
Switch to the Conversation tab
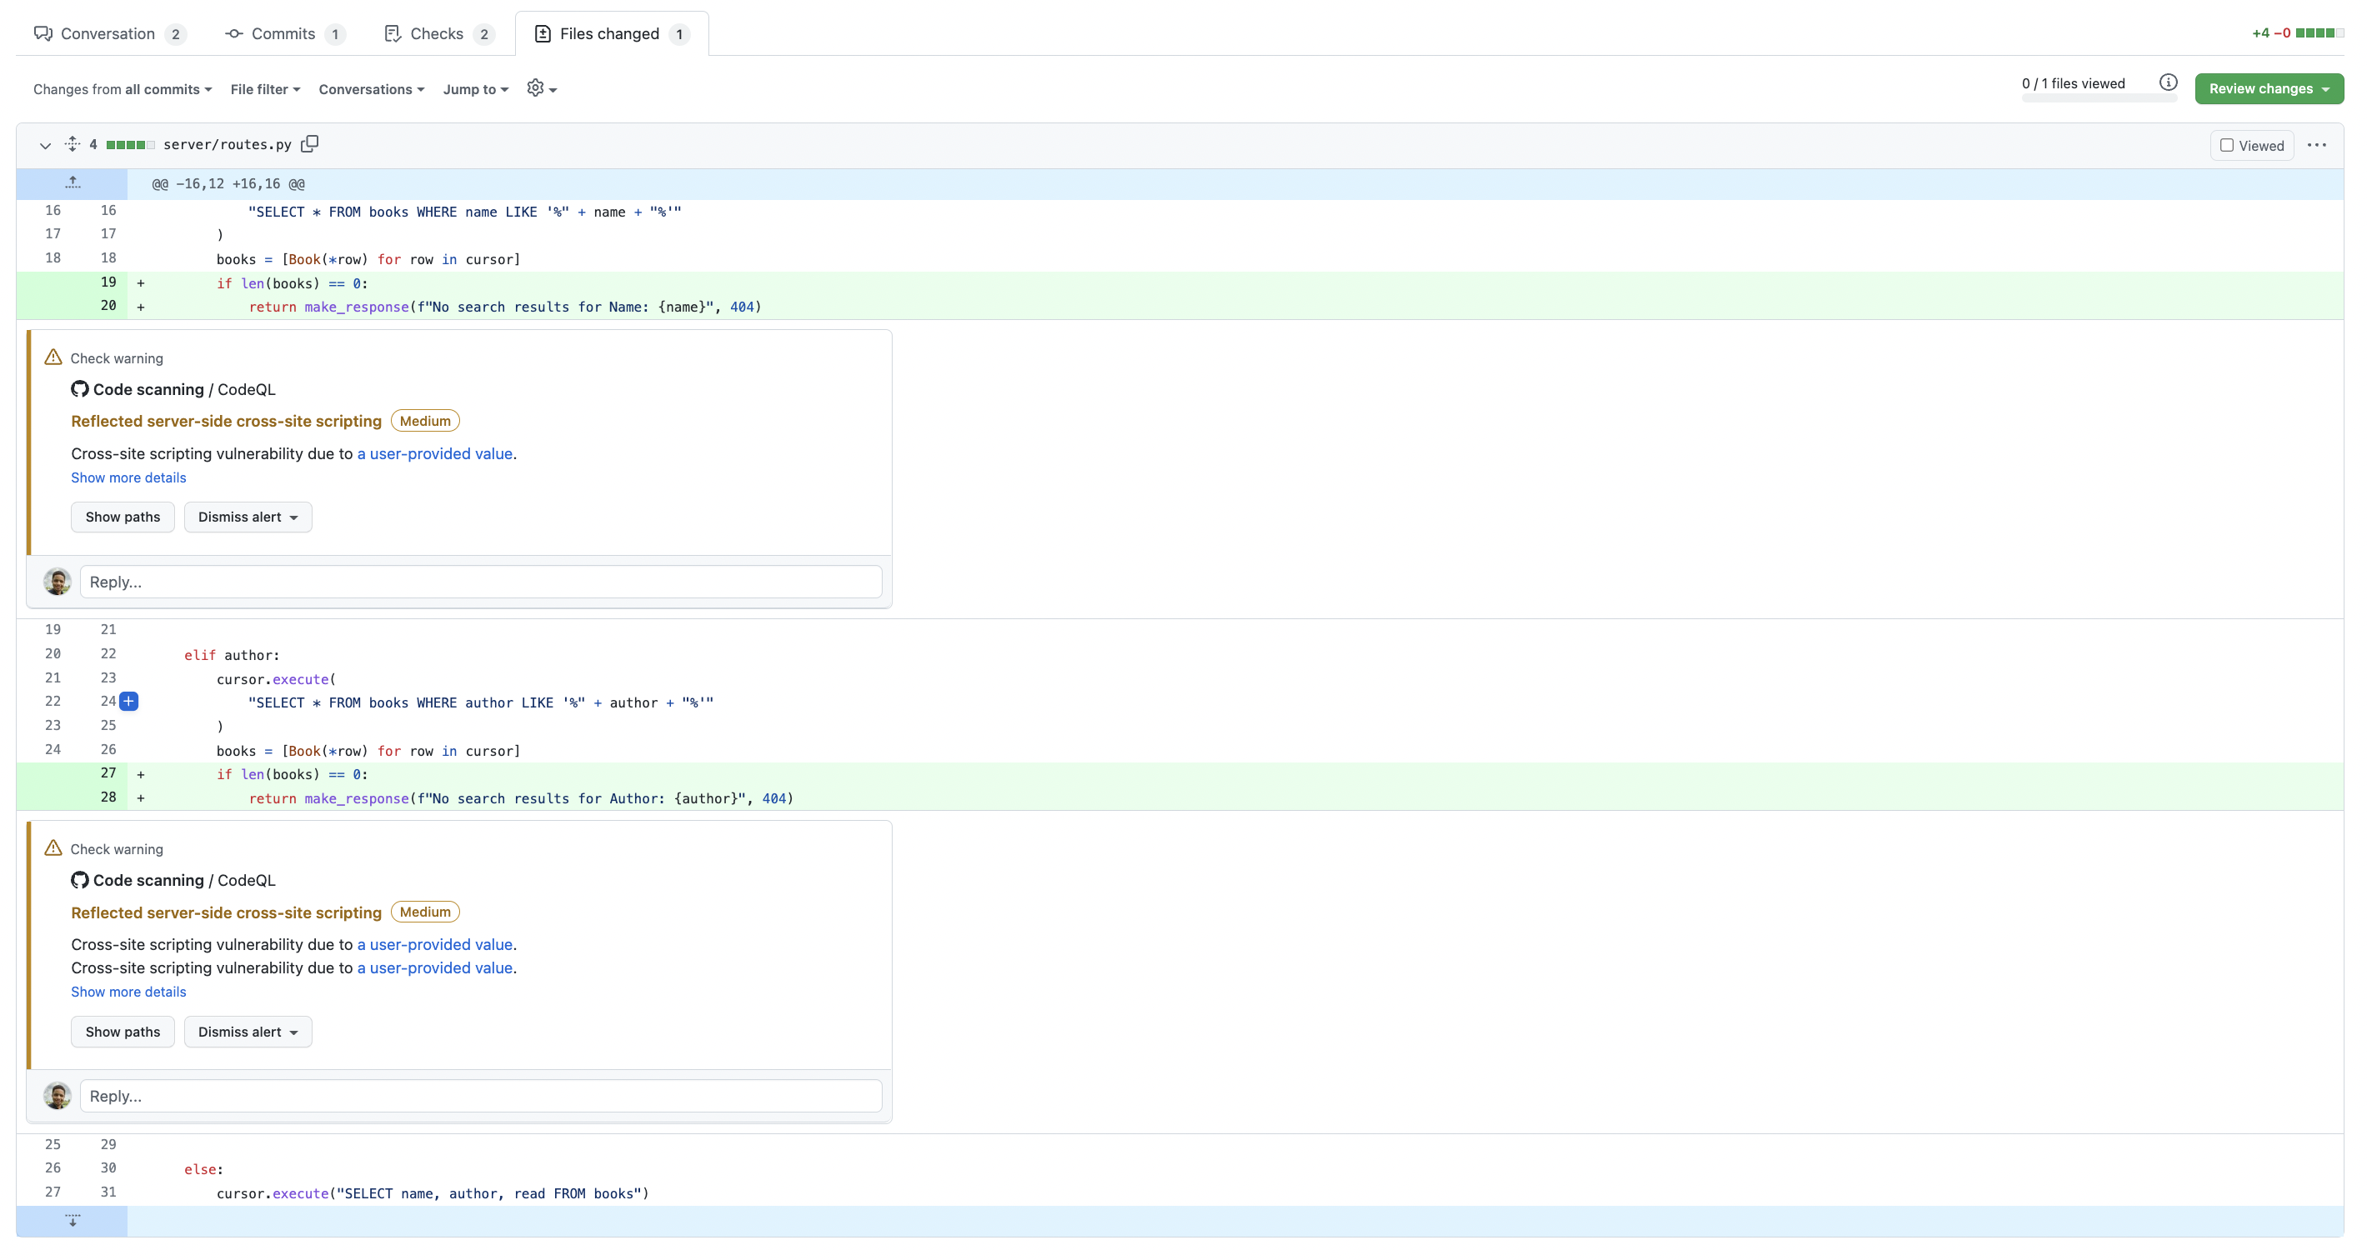pyautogui.click(x=108, y=34)
